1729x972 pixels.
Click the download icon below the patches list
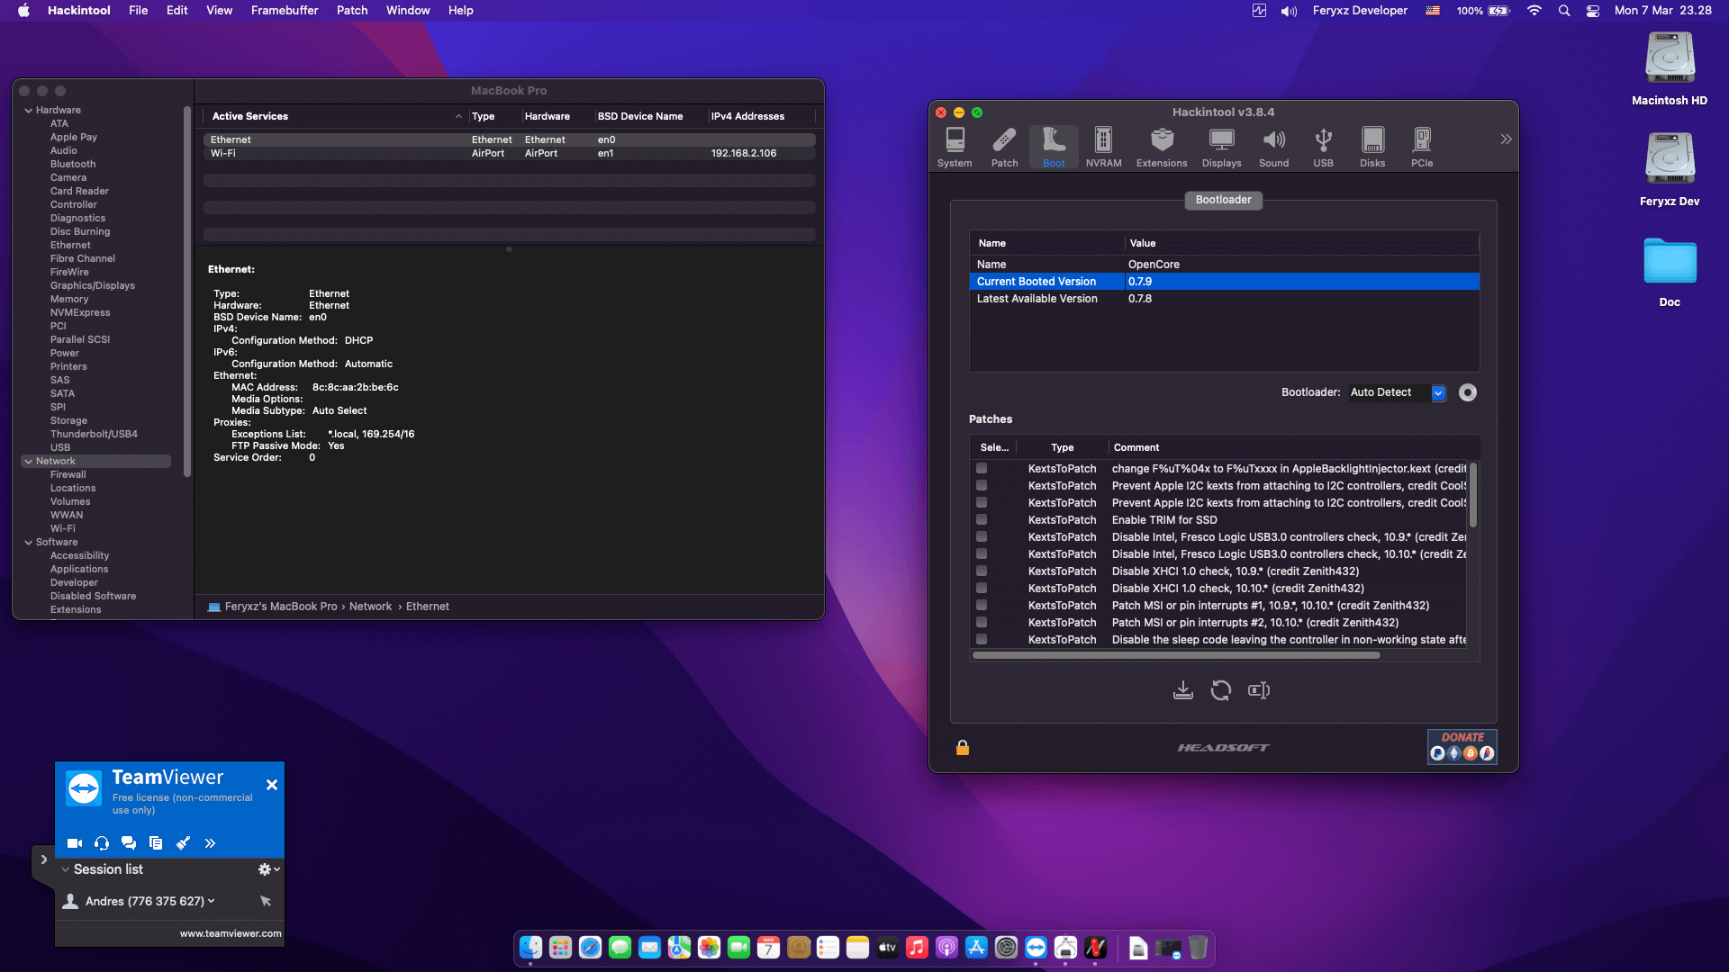1183,690
